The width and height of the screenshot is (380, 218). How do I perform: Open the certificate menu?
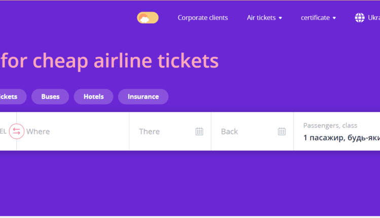pos(315,18)
